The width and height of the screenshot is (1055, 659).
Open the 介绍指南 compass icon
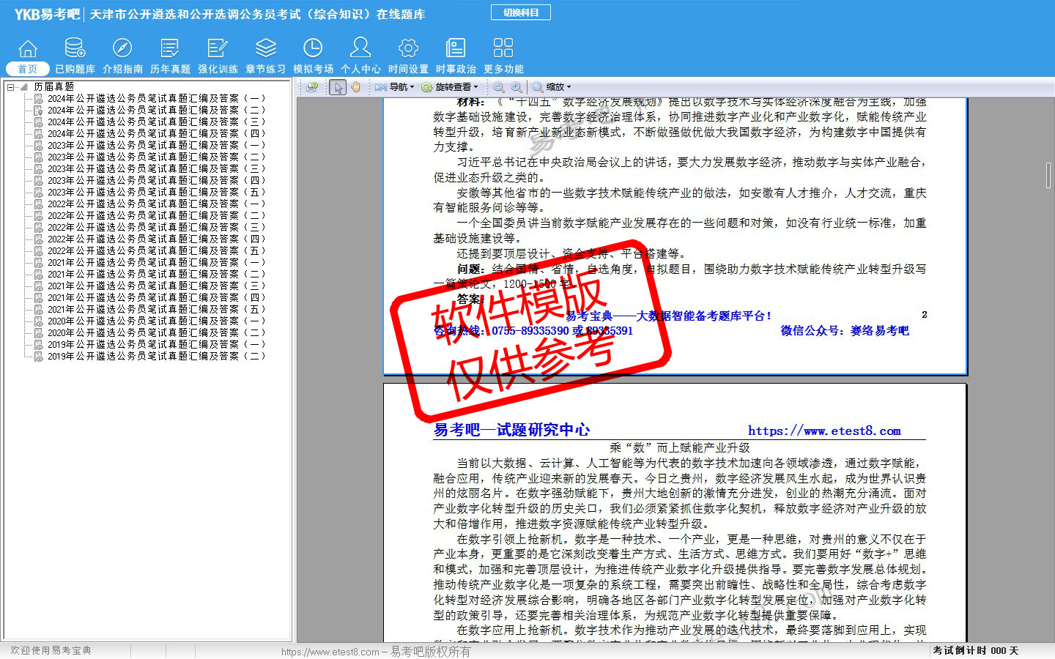tap(122, 49)
